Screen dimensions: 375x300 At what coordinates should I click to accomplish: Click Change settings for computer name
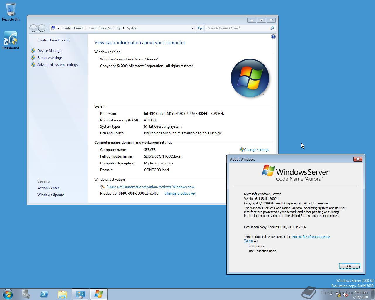[256, 150]
